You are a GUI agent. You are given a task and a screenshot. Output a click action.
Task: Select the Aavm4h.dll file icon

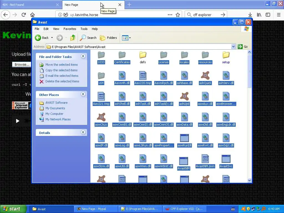click(122, 75)
